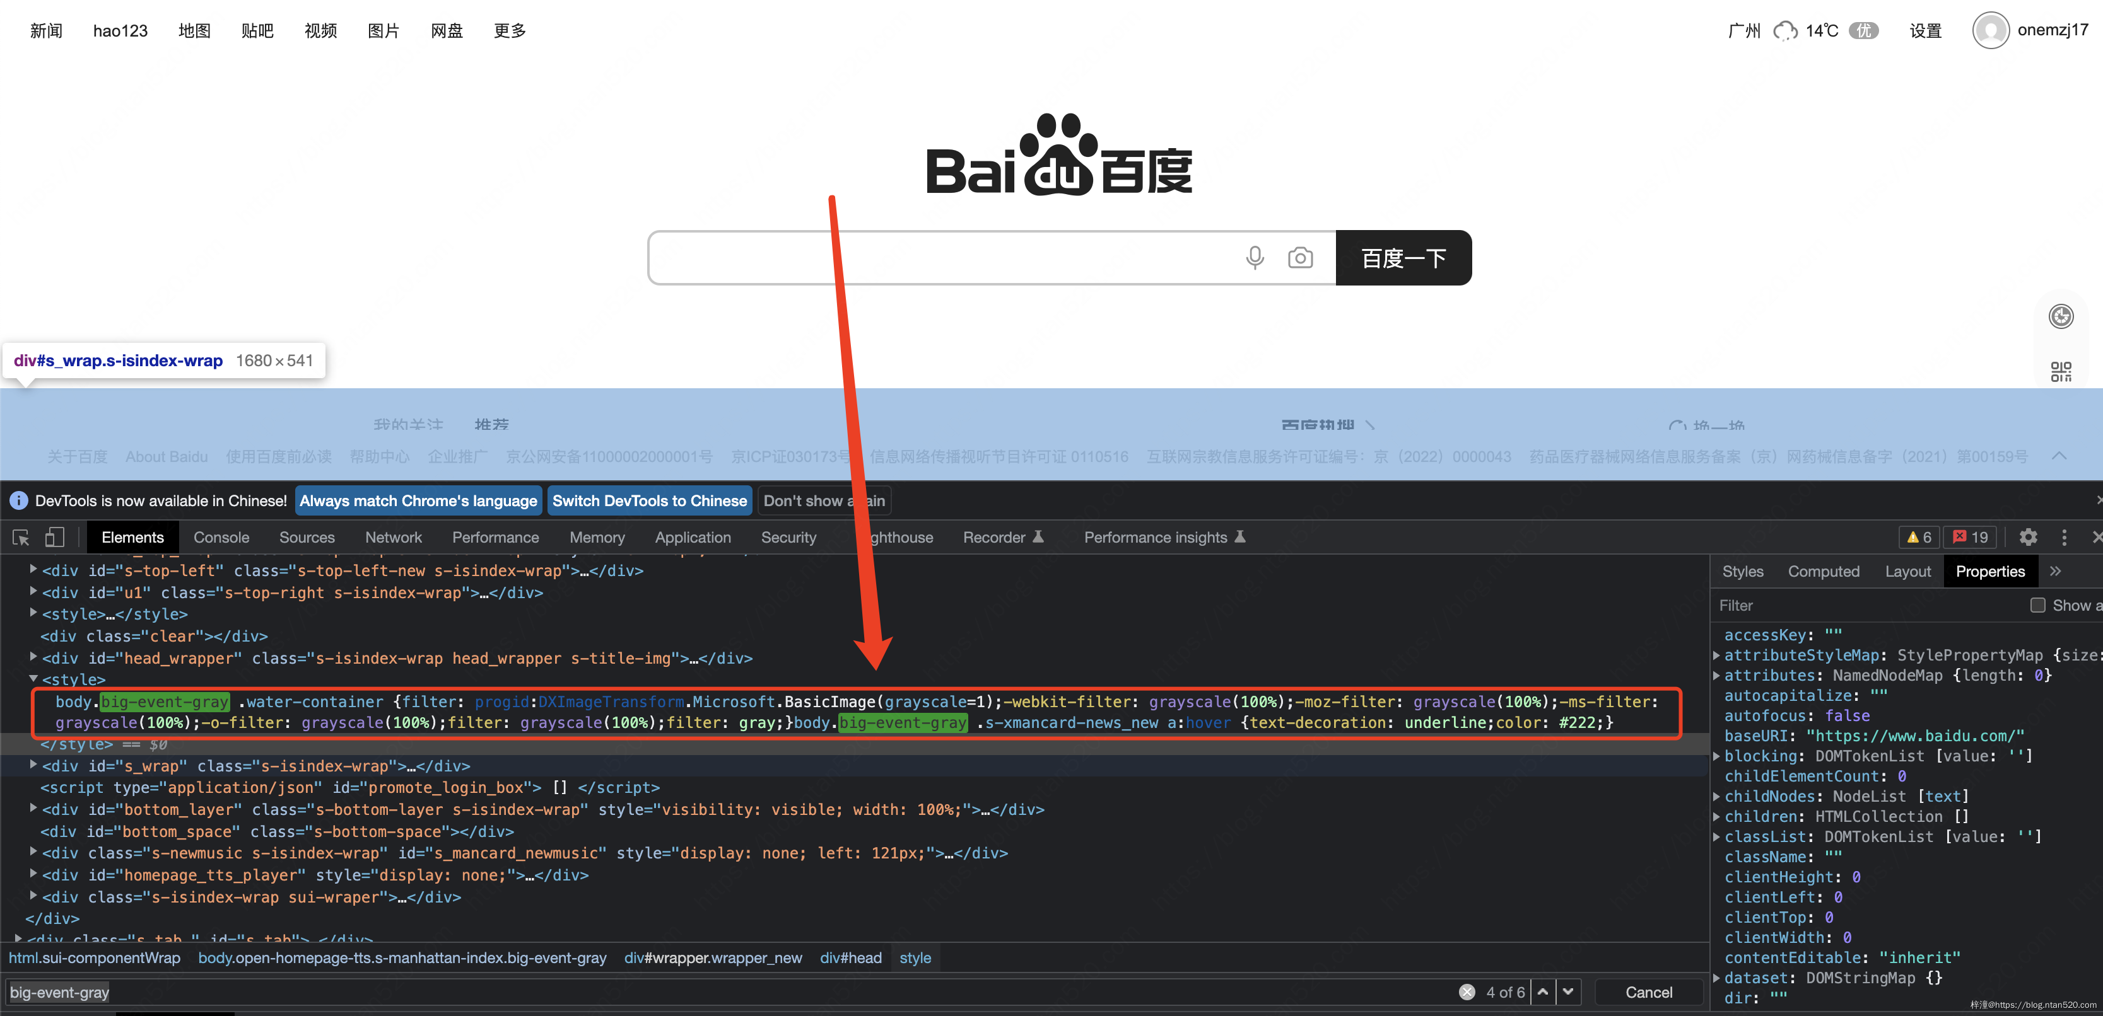
Task: Open the 新闻 link in top nav
Action: tap(45, 31)
